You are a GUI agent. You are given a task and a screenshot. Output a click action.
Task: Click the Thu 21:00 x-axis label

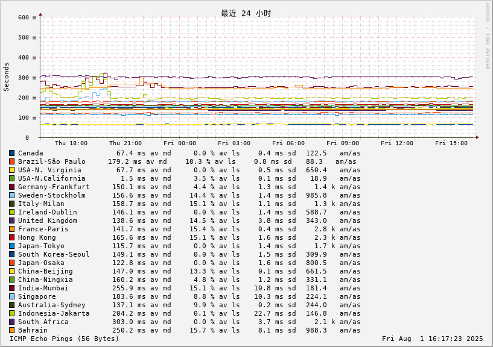[x=126, y=143]
